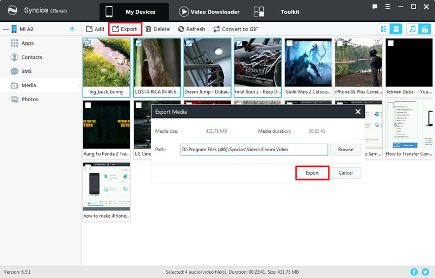Switch to thumbnail grid view icon
This screenshot has width=435, height=278.
pyautogui.click(x=396, y=29)
